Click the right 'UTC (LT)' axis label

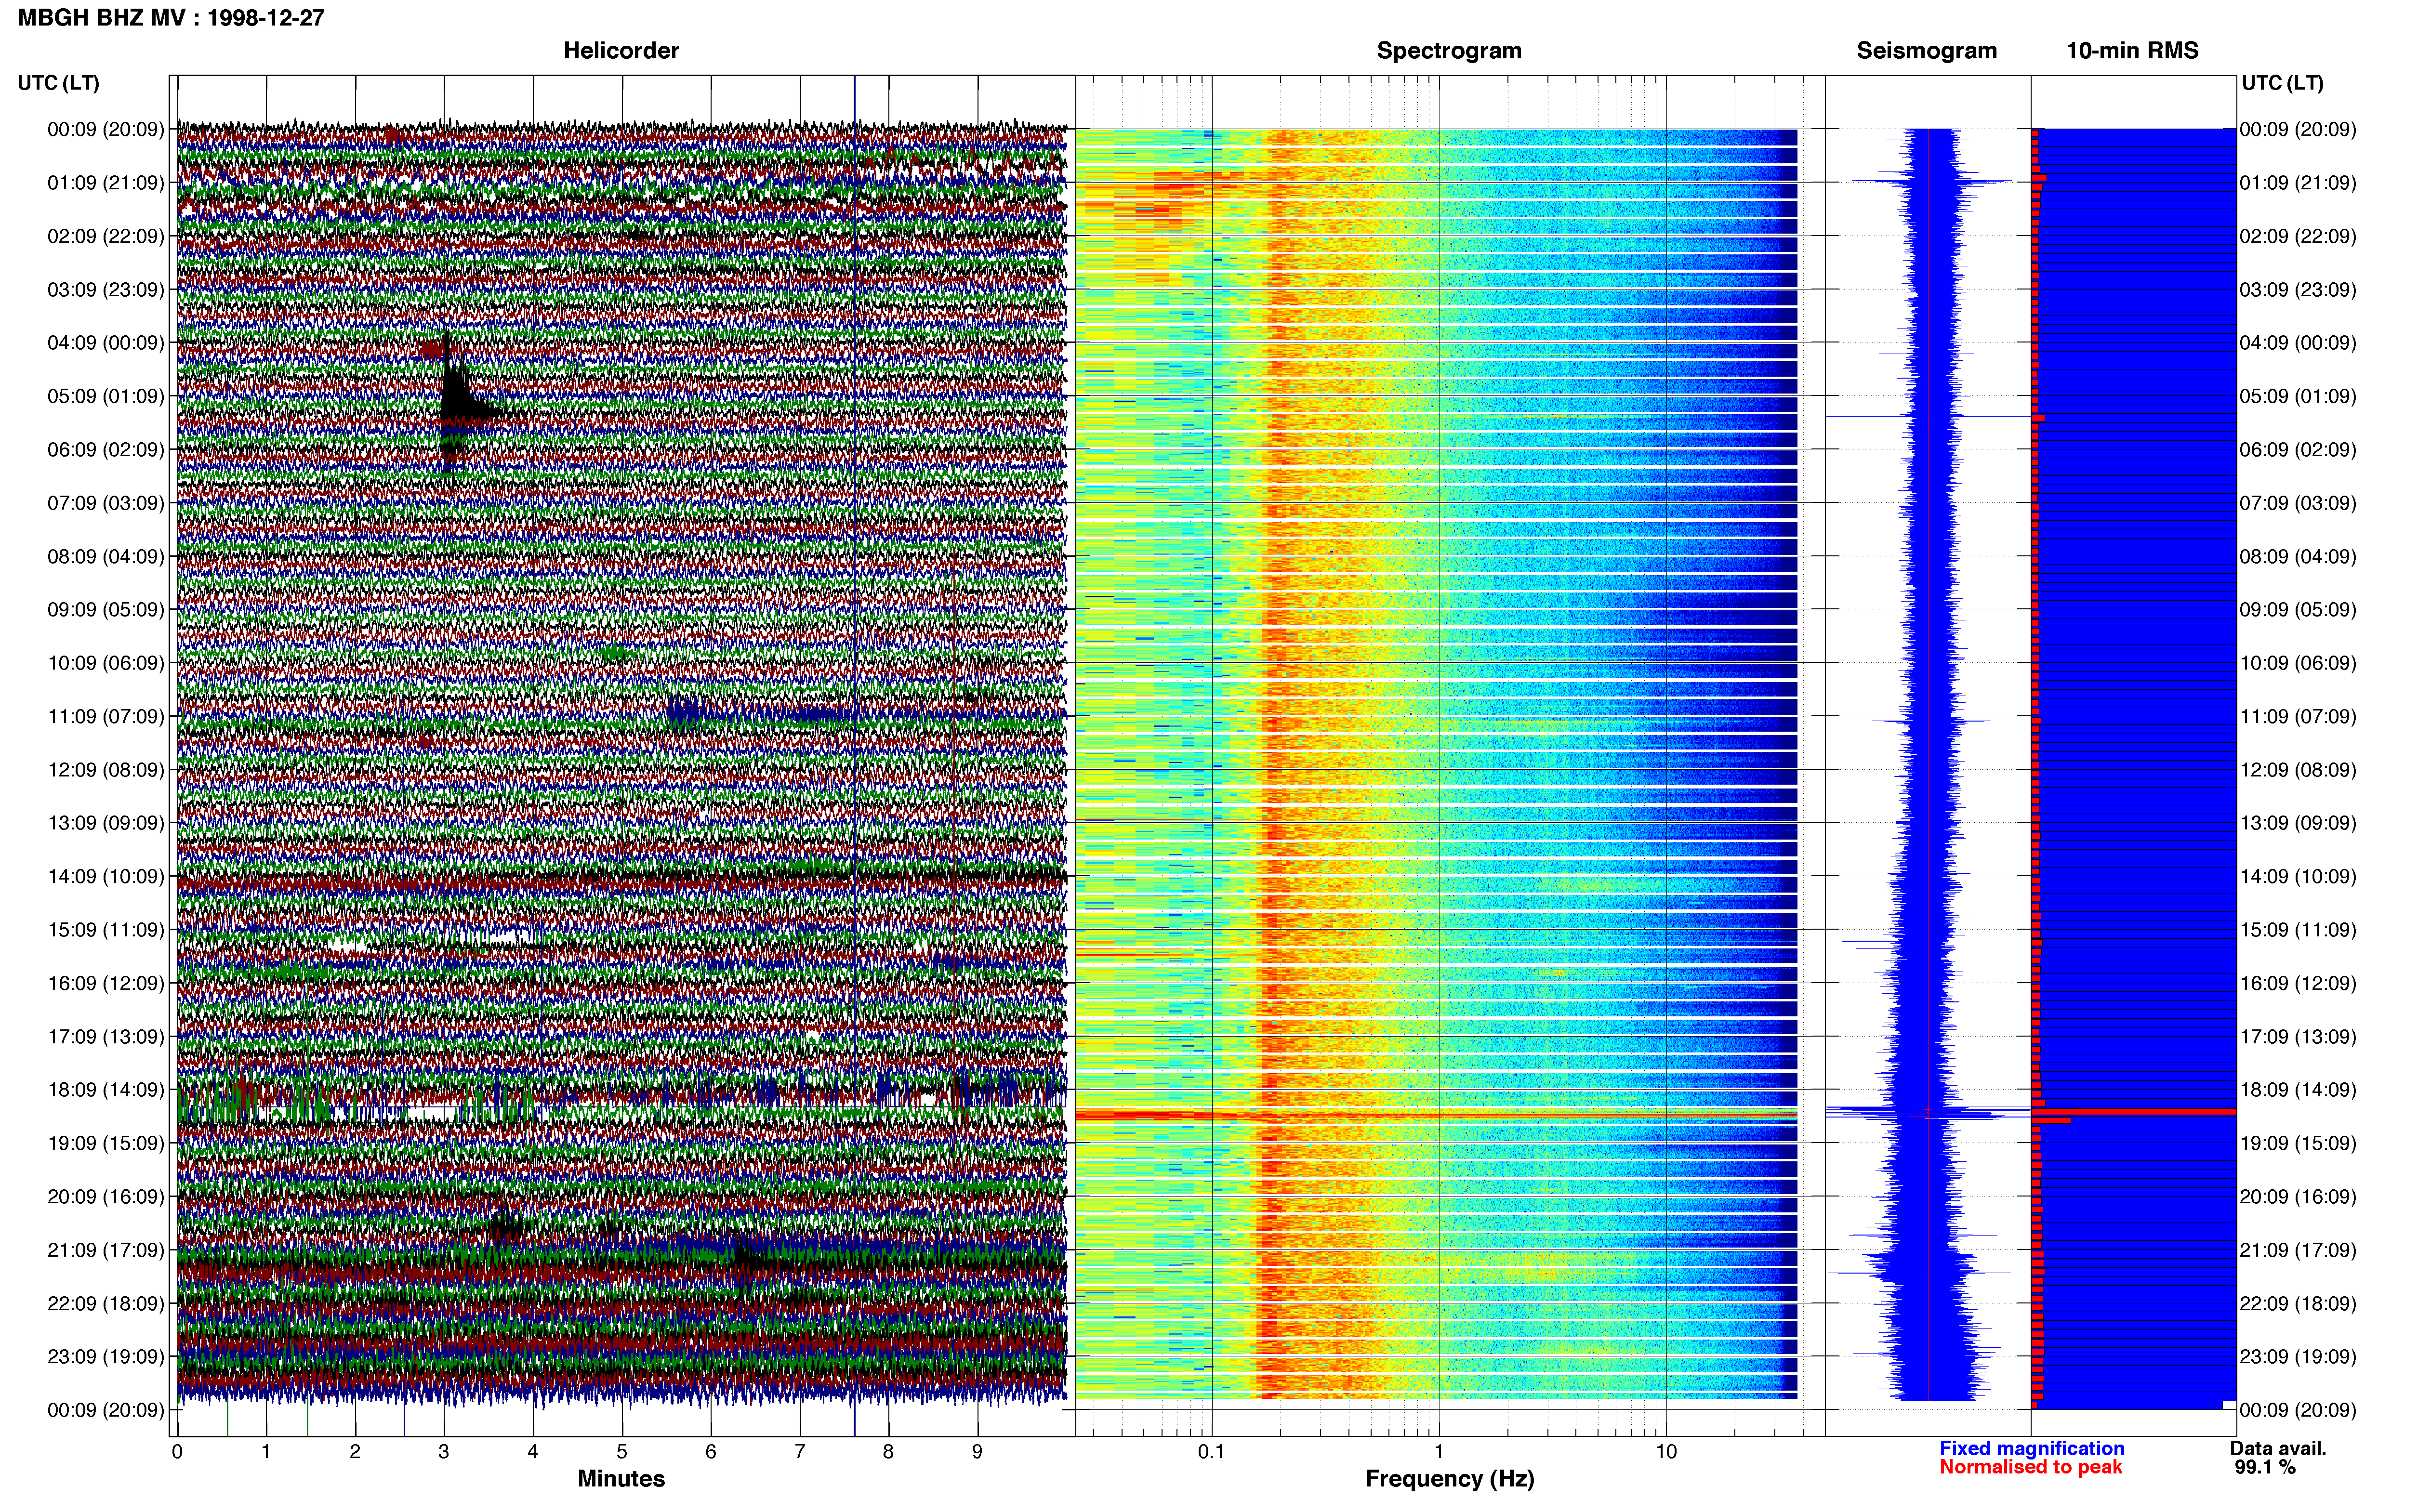pos(2283,83)
